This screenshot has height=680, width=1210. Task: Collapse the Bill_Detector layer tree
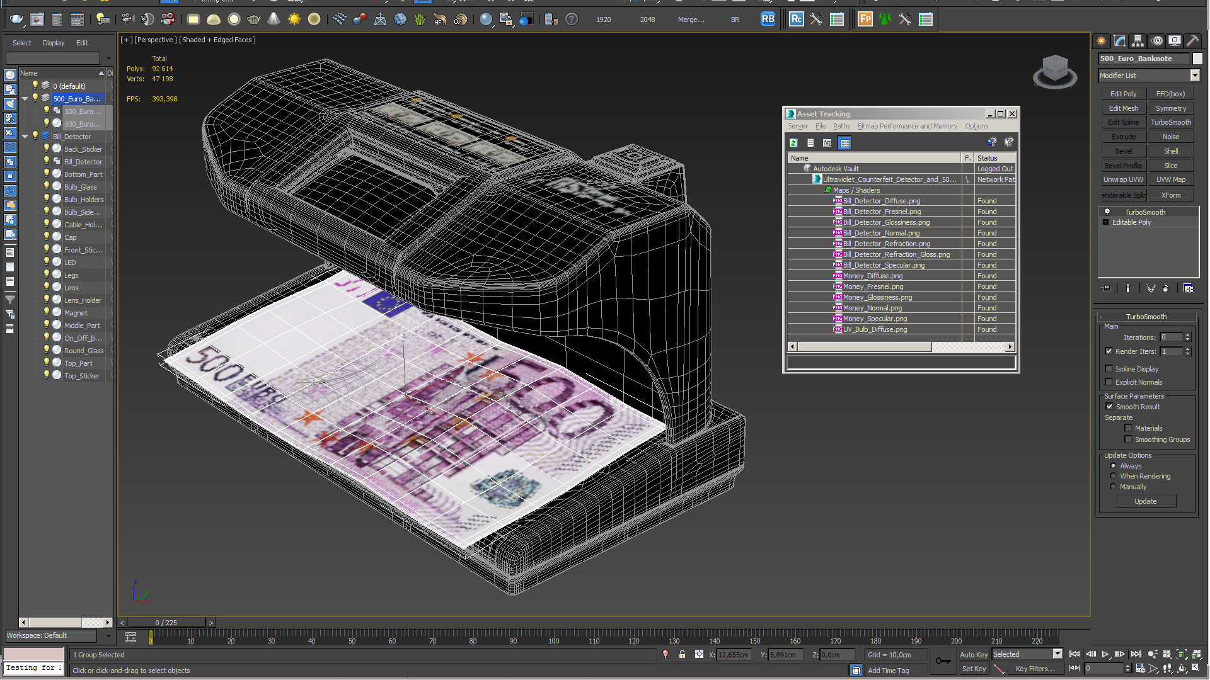(25, 137)
